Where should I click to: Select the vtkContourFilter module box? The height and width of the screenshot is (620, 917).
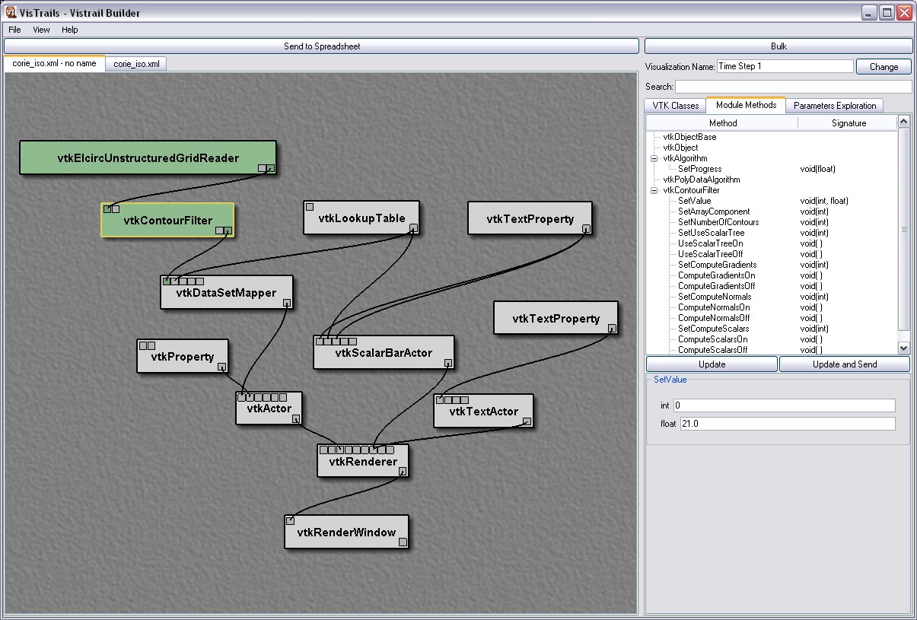click(x=167, y=221)
